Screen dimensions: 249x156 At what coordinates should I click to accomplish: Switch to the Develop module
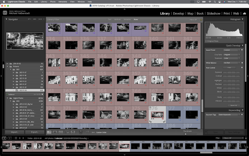click(179, 14)
